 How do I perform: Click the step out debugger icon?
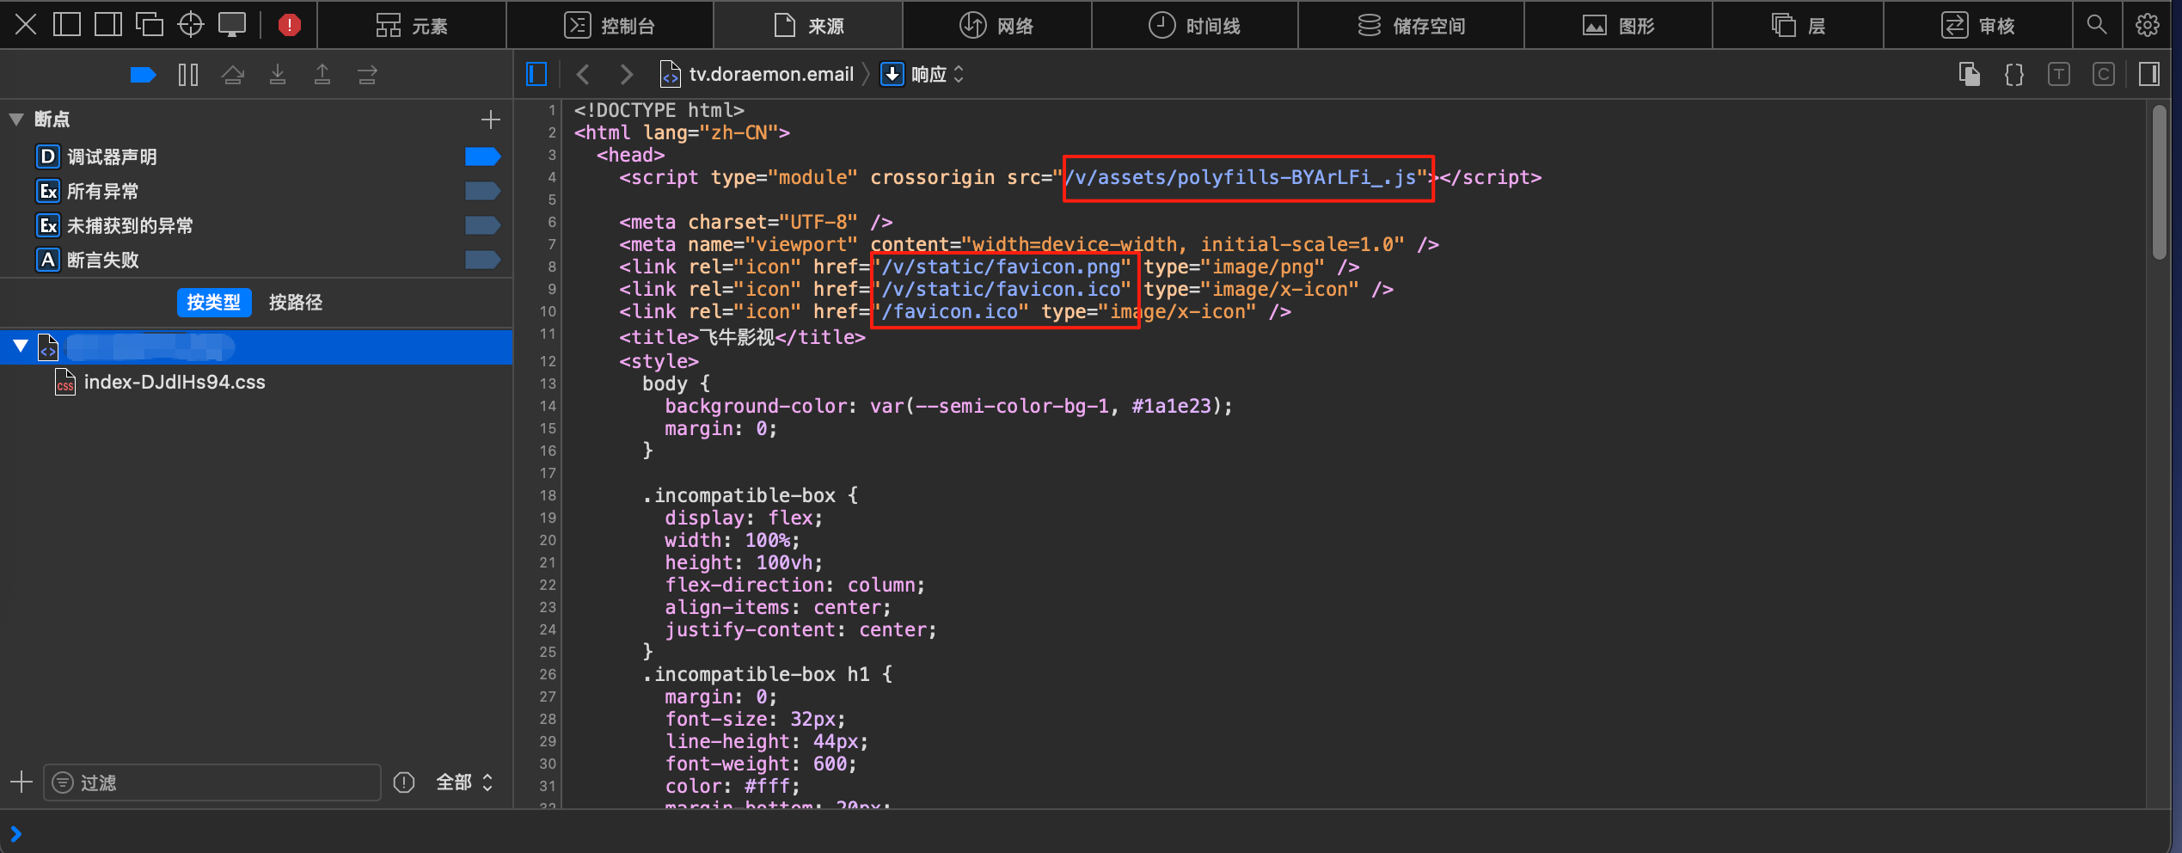[x=322, y=75]
